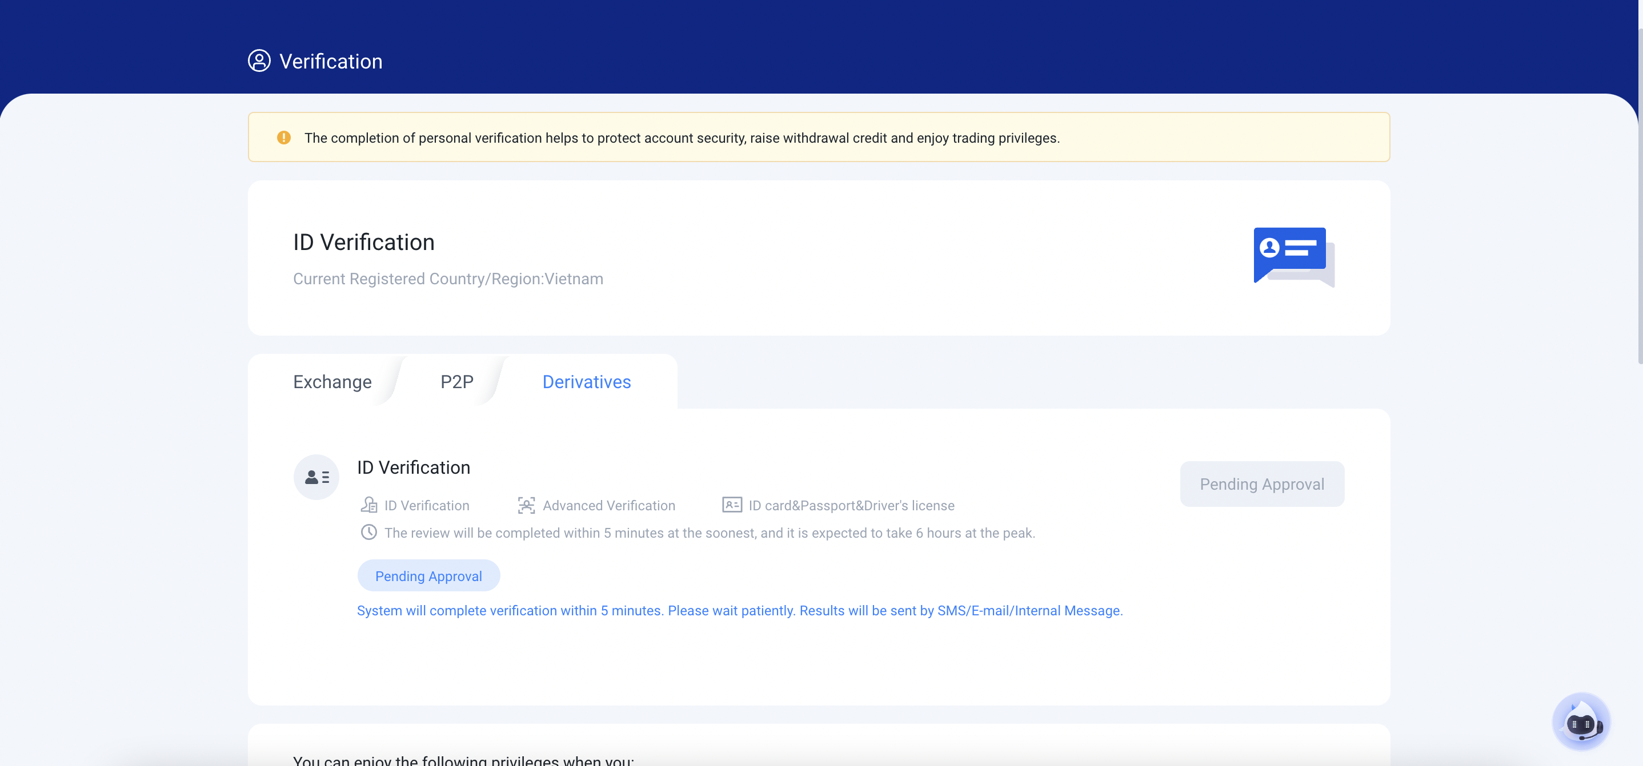Viewport: 1643px width, 766px height.
Task: Click the Current Registered Country/Region text
Action: [x=448, y=279]
